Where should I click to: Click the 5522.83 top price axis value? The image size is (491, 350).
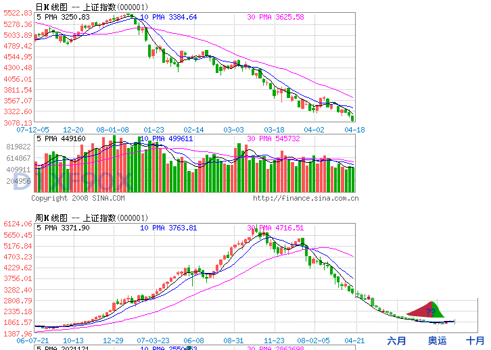pos(16,13)
